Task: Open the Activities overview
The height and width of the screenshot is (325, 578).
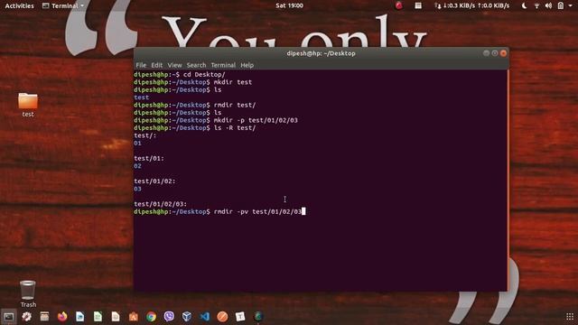Action: coord(19,5)
